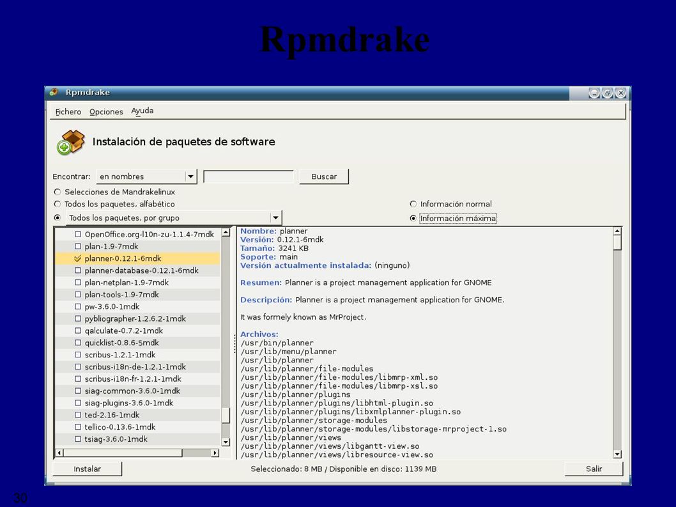Click the '/usr/bin/planner' file path

click(x=277, y=343)
